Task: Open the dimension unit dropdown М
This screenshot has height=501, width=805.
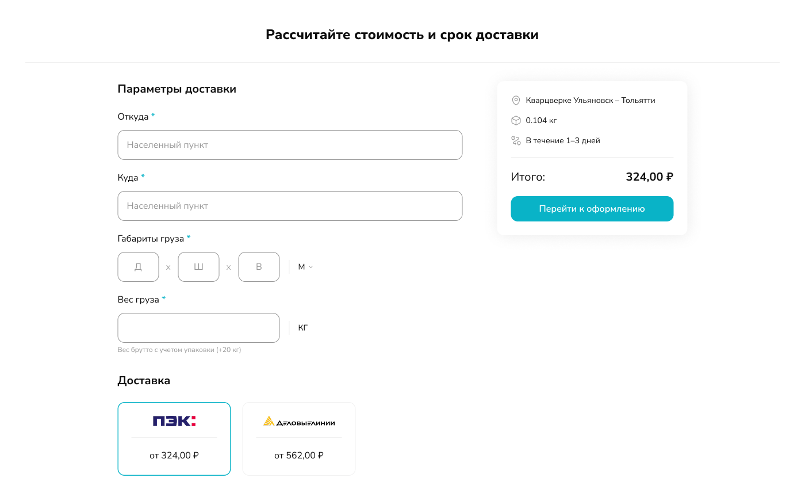Action: tap(305, 267)
